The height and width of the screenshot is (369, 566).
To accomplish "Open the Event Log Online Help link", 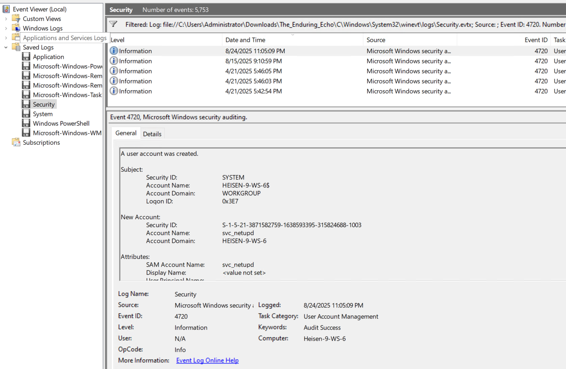I will point(207,361).
